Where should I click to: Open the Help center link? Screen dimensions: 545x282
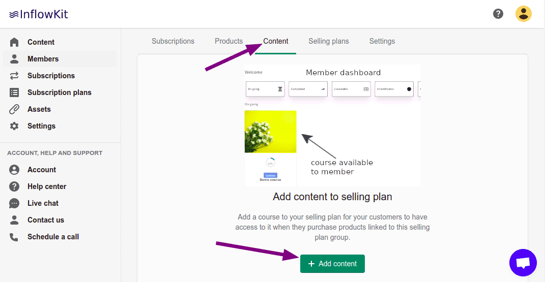coord(47,186)
